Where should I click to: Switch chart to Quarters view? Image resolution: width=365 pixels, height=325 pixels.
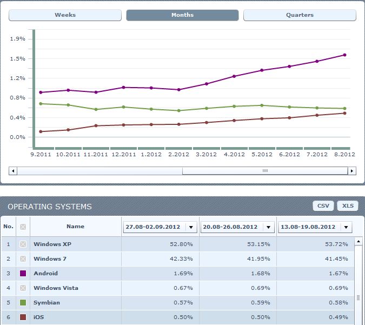pos(300,15)
